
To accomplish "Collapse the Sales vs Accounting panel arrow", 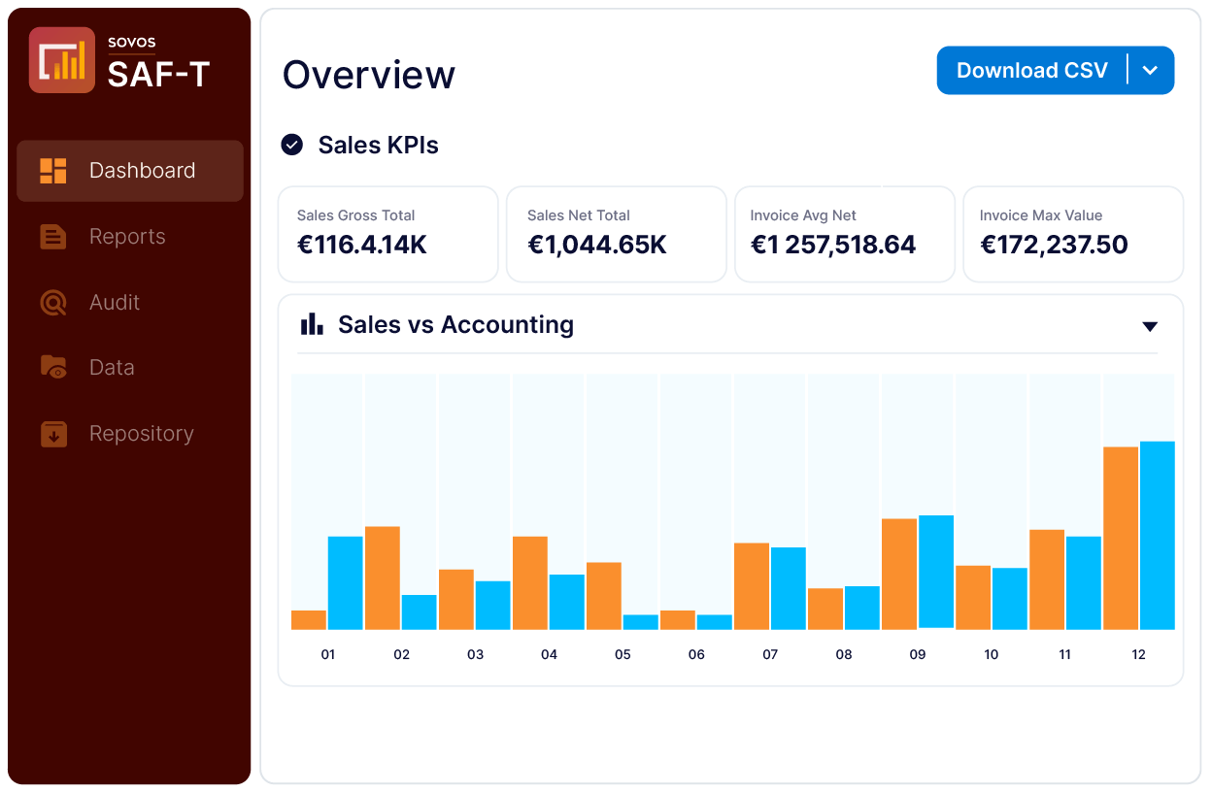I will (x=1150, y=326).
